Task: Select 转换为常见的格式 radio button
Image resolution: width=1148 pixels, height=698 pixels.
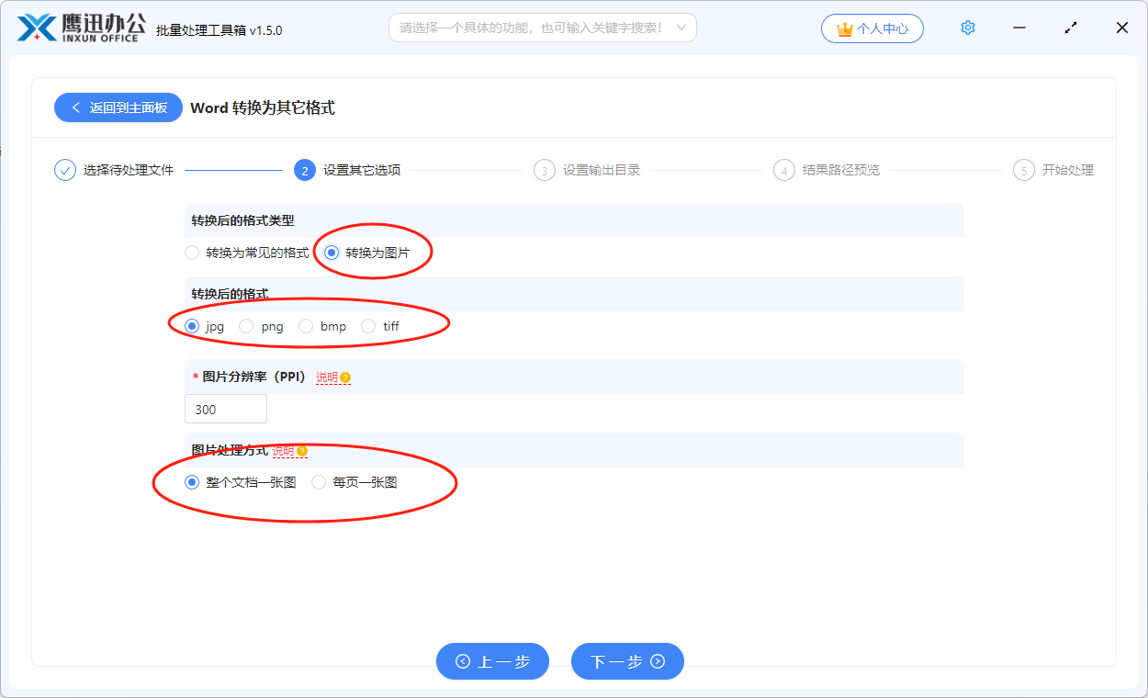Action: [x=193, y=252]
